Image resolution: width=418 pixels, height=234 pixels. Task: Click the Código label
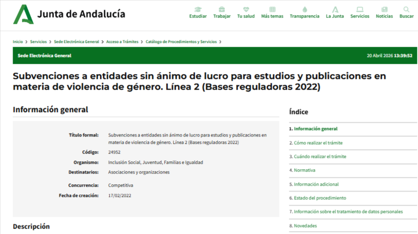[x=90, y=152]
